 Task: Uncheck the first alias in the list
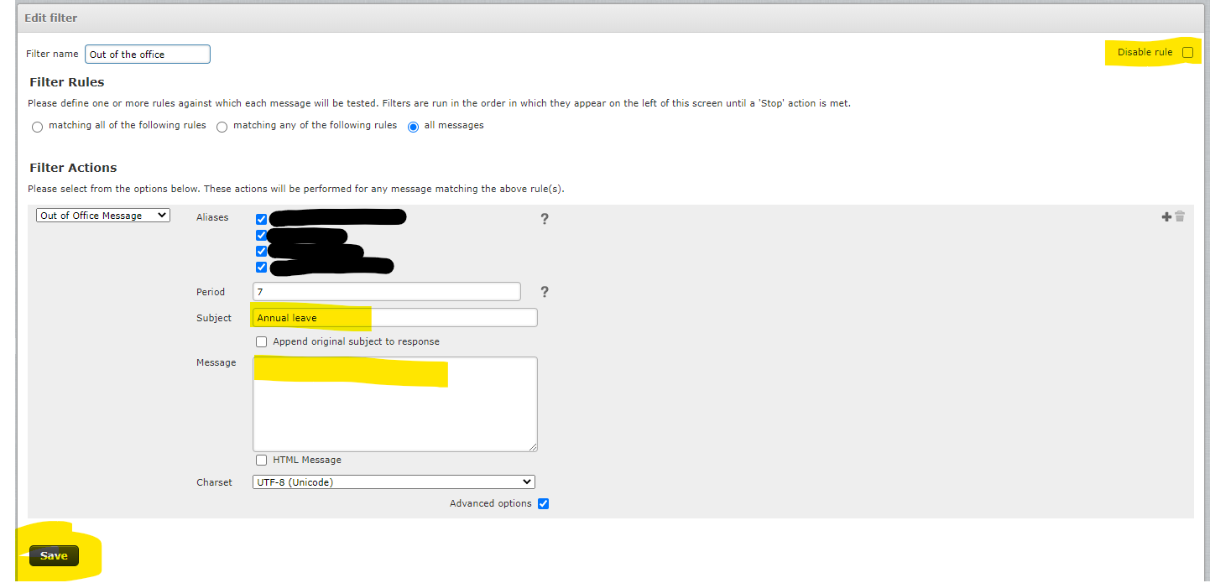pos(261,219)
